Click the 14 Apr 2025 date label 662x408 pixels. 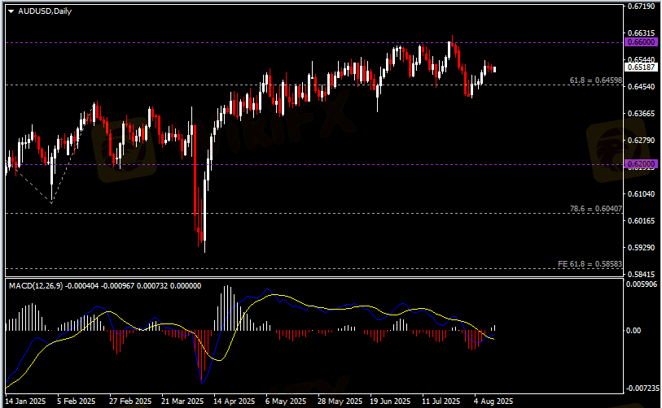tap(232, 401)
